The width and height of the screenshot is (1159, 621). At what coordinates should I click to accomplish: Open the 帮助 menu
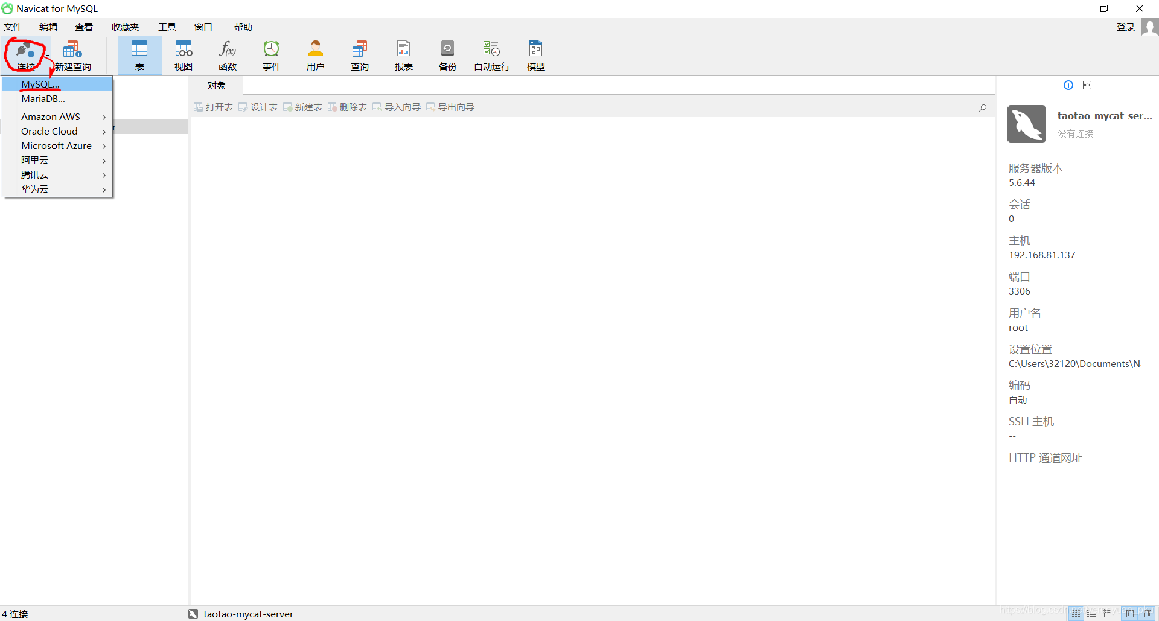pyautogui.click(x=243, y=27)
